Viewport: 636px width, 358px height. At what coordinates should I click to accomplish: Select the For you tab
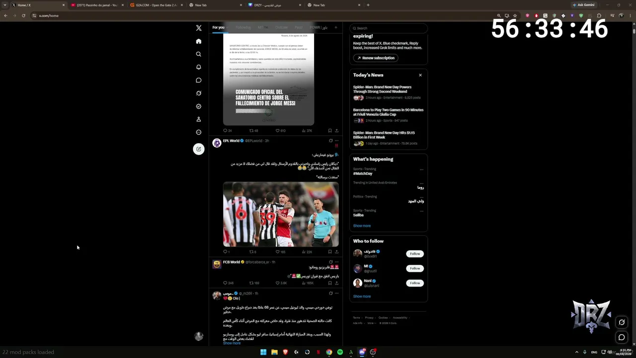point(218,27)
